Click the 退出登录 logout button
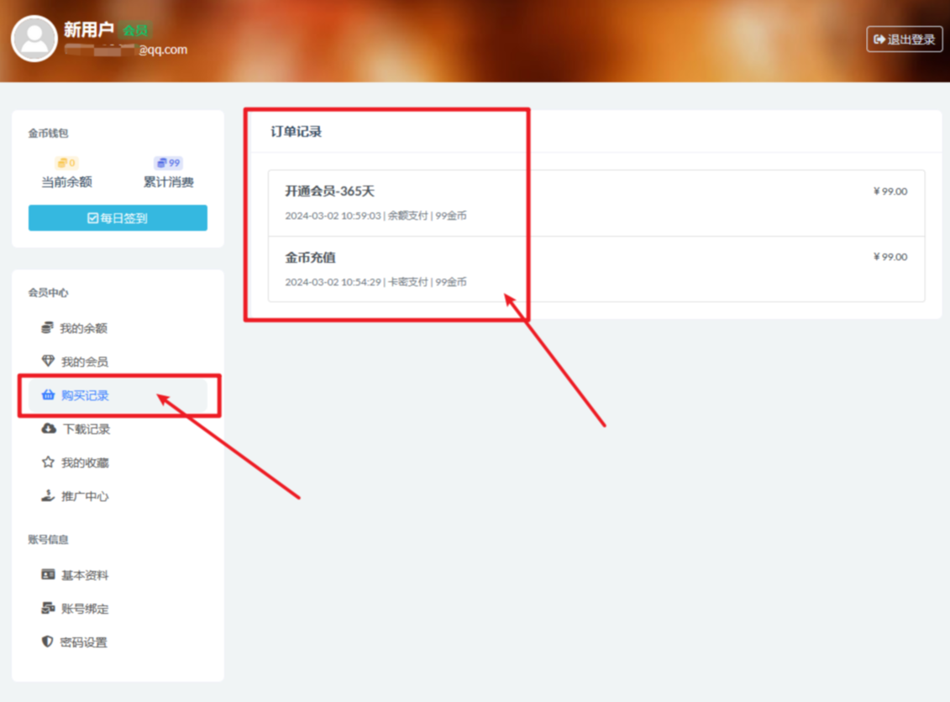This screenshot has height=702, width=950. (904, 39)
